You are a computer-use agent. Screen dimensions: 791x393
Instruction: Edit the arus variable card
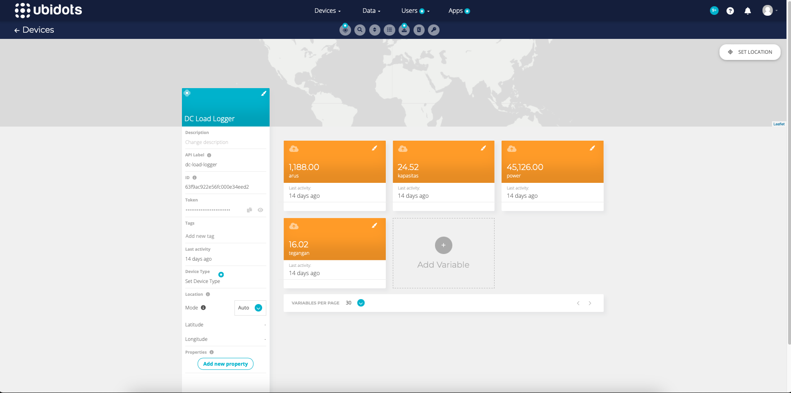[374, 148]
